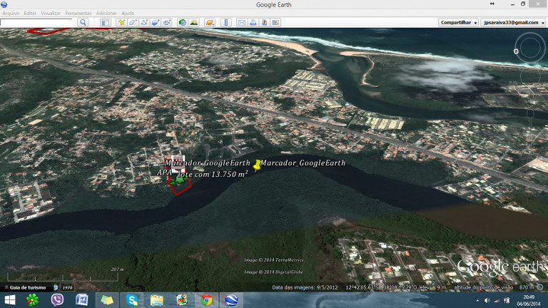The image size is (548, 308).
Task: Open the ICQ flower icon in taskbar
Action: click(x=33, y=300)
